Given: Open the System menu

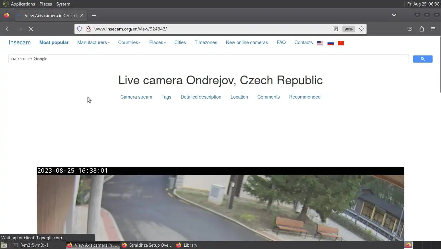Looking at the screenshot, I should tap(63, 4).
